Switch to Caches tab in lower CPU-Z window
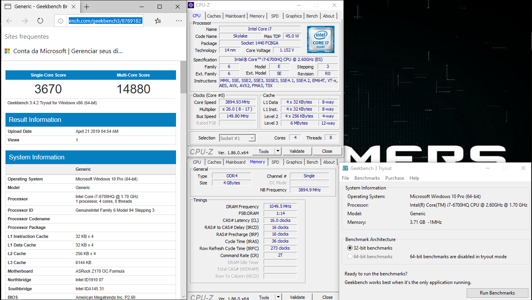 (214, 162)
